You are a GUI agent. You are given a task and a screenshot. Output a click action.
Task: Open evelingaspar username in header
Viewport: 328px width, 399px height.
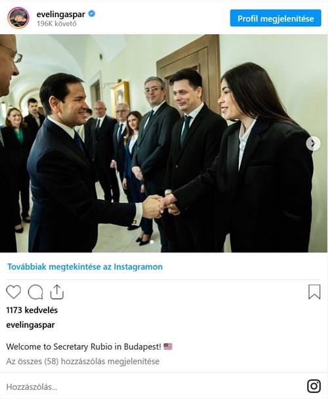(x=60, y=14)
